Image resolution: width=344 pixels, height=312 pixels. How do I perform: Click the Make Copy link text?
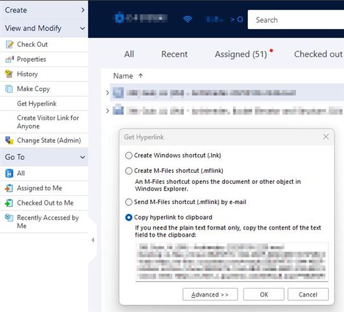click(x=33, y=89)
